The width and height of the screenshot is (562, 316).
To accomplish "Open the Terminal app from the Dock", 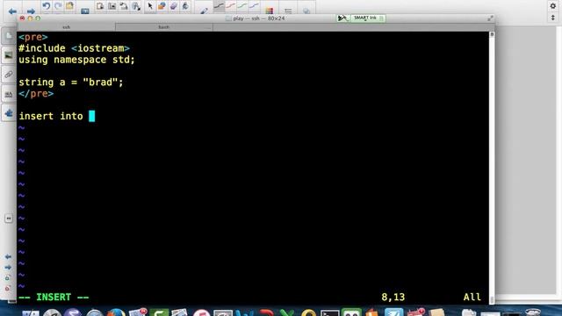I will click(330, 312).
